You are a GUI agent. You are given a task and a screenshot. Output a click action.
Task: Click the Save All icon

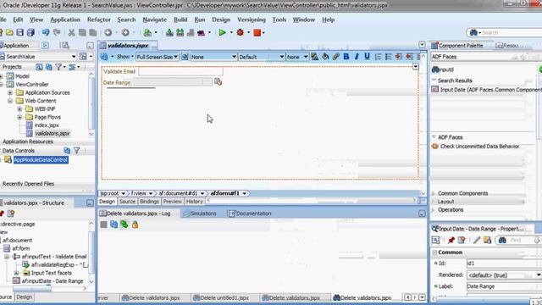(30, 32)
